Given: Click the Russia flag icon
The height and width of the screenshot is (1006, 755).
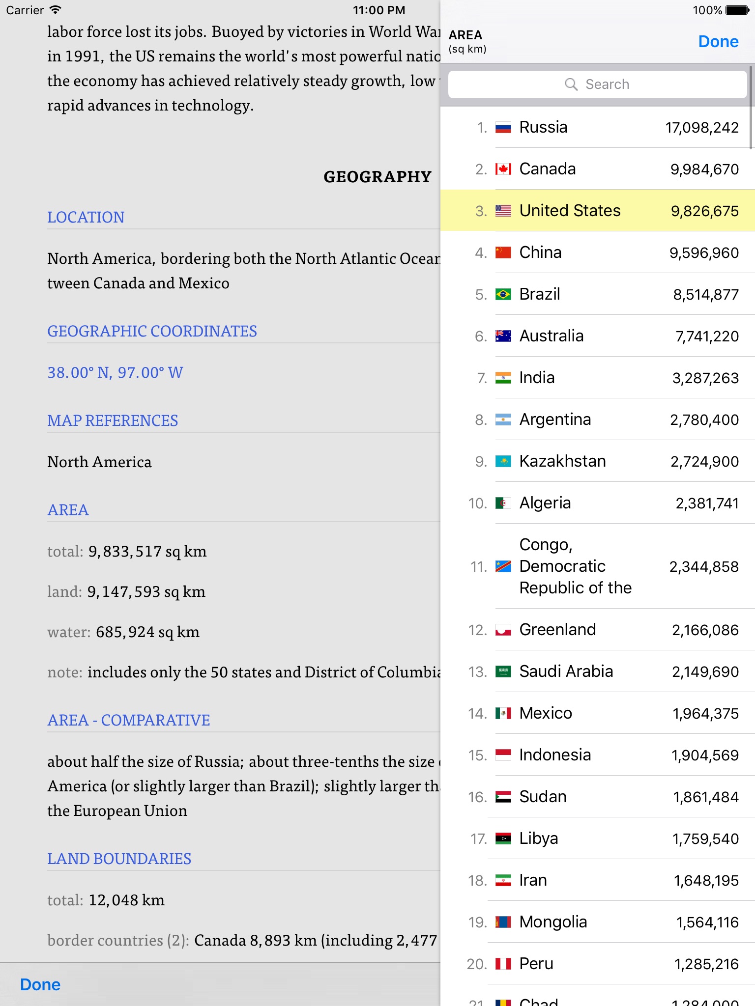Looking at the screenshot, I should pos(503,128).
